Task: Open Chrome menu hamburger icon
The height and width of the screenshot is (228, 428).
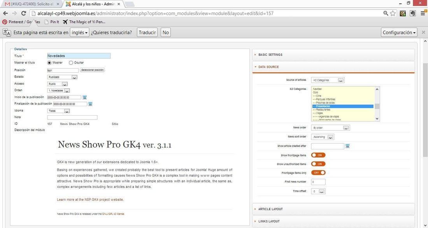Action: (x=423, y=13)
